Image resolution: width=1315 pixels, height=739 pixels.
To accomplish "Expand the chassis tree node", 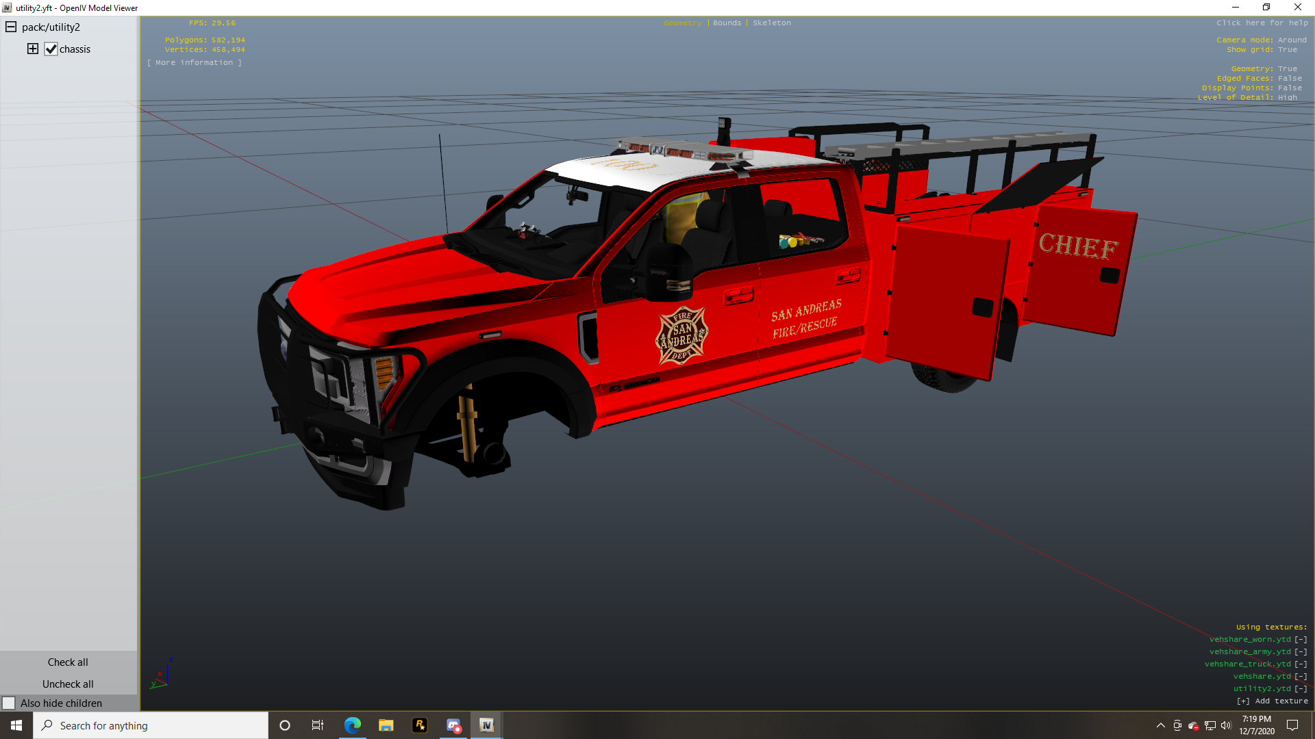I will [32, 49].
